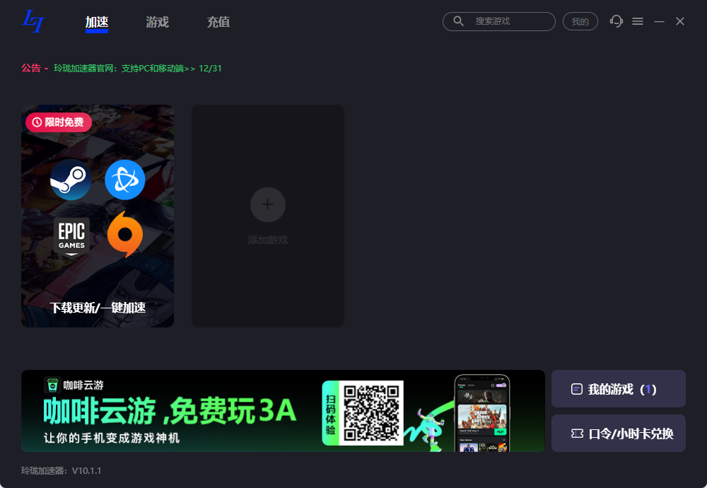Close the accelerator window
The image size is (707, 488).
pyautogui.click(x=680, y=21)
